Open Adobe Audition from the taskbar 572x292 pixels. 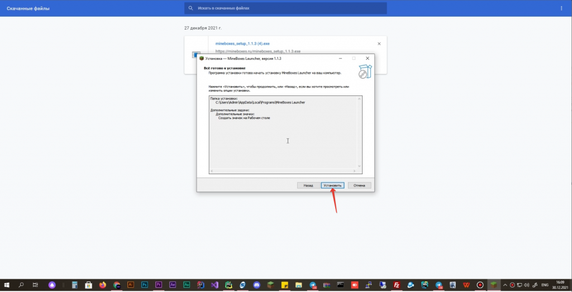[x=187, y=285]
